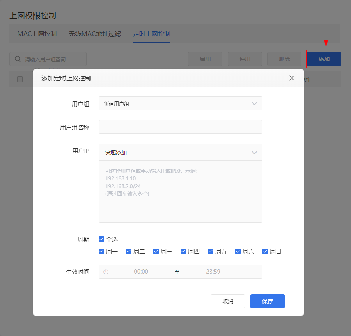Switch to the 无线MAC地址过滤 tab
Viewport: 351px width, 336px height.
(95, 34)
